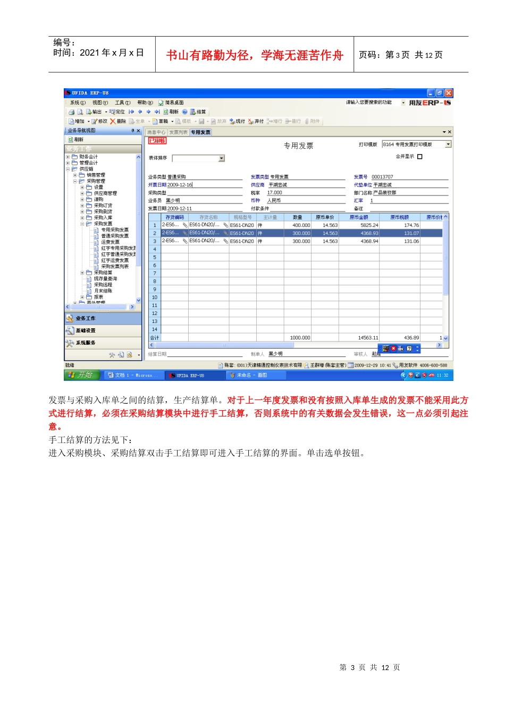The height and width of the screenshot is (714, 505).
Task: Open the 系统(S) menu
Action: (78, 103)
